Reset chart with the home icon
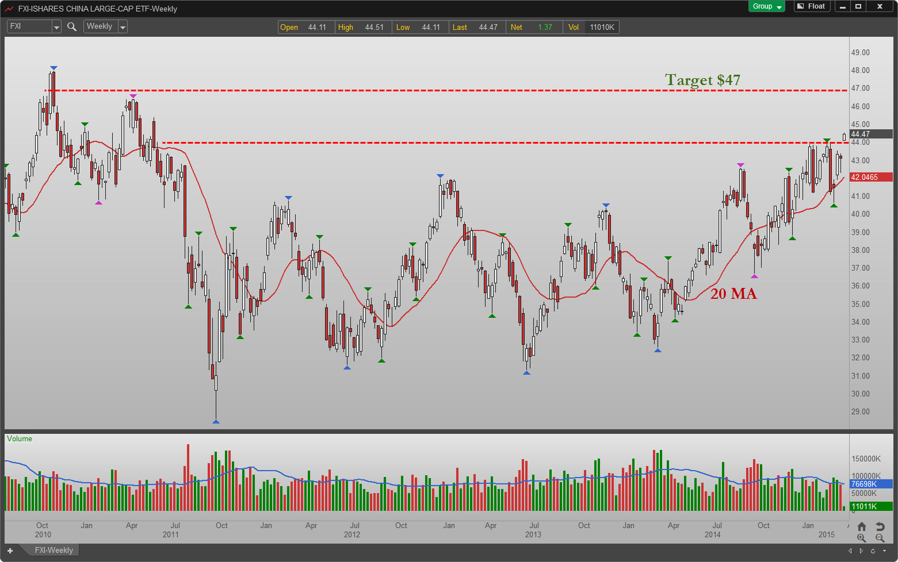 (861, 526)
